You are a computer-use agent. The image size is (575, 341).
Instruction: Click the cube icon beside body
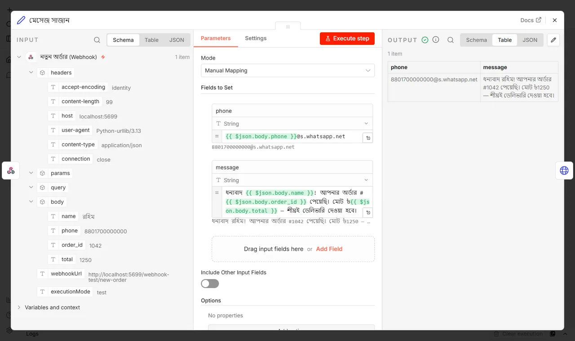[x=42, y=202]
